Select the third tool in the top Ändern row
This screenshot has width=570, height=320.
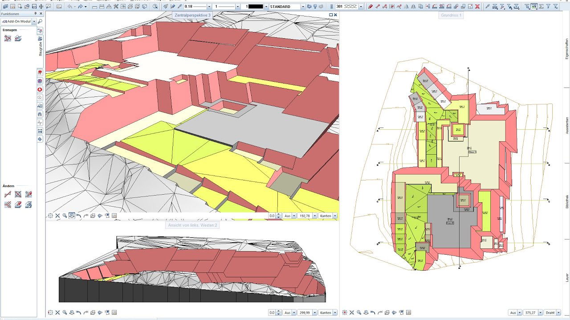click(28, 194)
